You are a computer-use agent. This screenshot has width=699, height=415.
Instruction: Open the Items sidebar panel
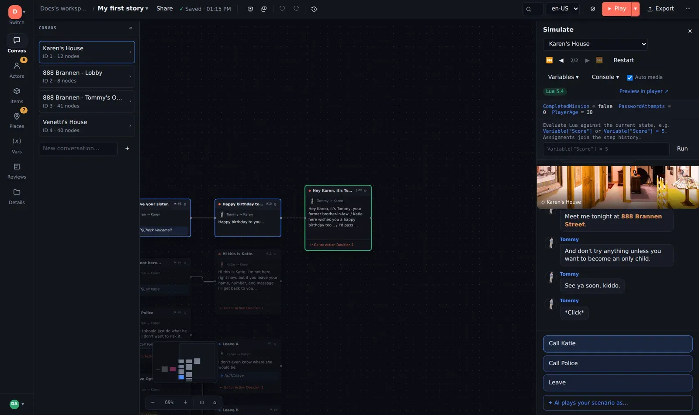(17, 95)
